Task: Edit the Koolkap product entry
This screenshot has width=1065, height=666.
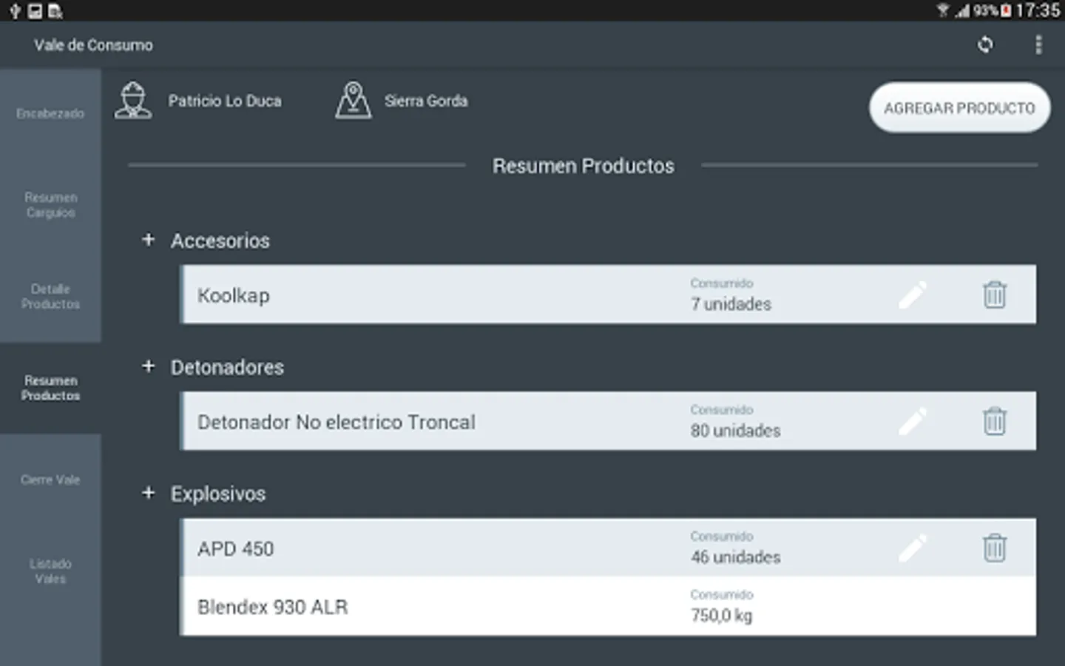Action: point(913,295)
